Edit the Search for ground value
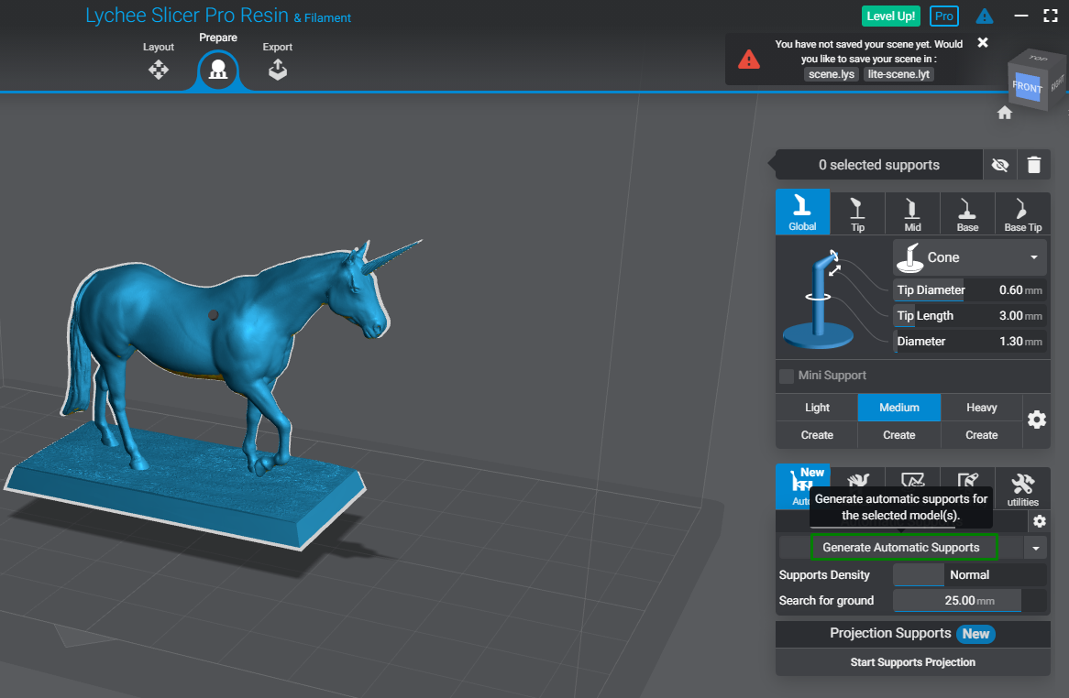1069x698 pixels. click(956, 600)
